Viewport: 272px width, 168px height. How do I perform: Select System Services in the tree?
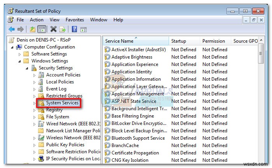coord(62,103)
